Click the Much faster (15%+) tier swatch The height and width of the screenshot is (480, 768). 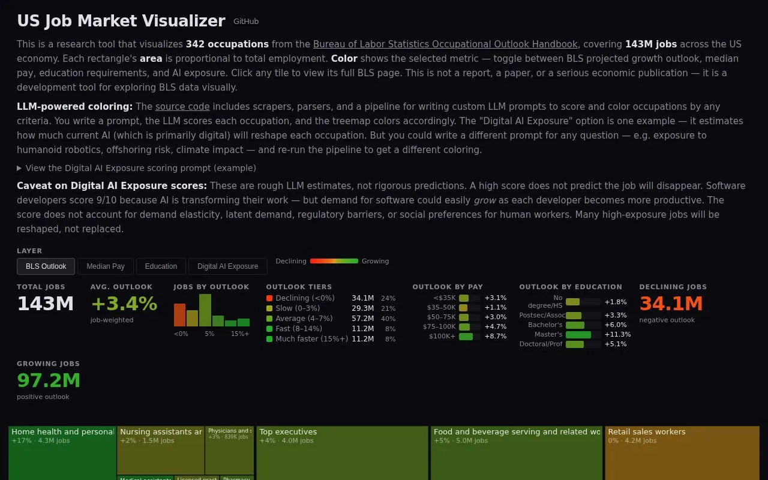[x=269, y=339]
